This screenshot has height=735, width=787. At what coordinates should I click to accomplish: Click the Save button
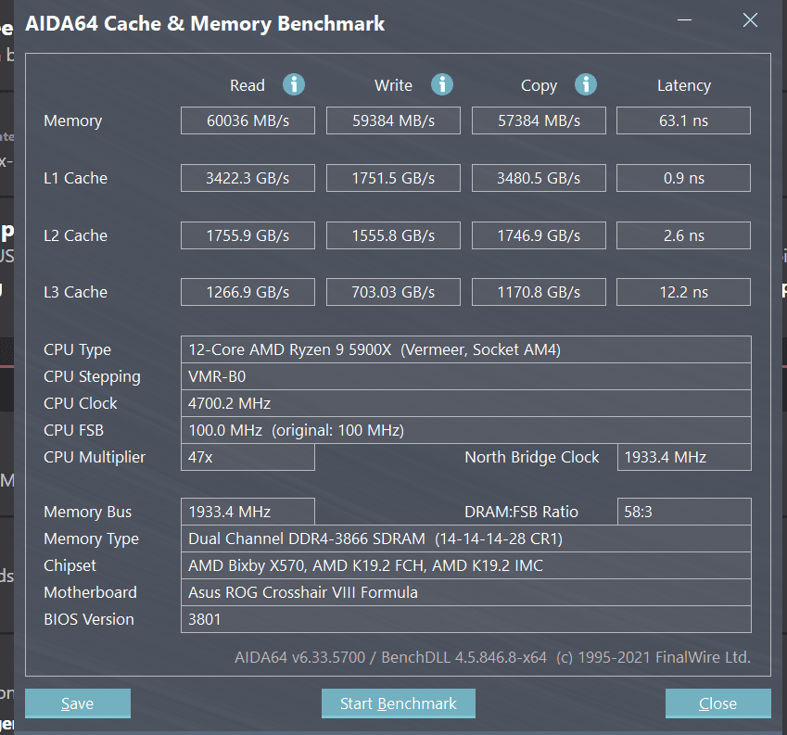[x=78, y=703]
